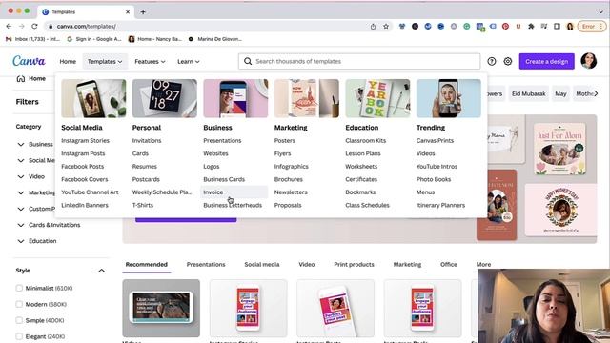Open the Templates dropdown menu

click(x=105, y=61)
